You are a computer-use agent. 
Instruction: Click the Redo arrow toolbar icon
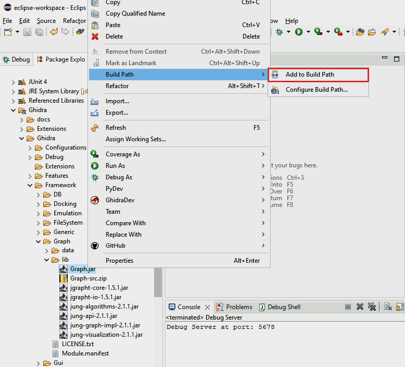[x=65, y=32]
